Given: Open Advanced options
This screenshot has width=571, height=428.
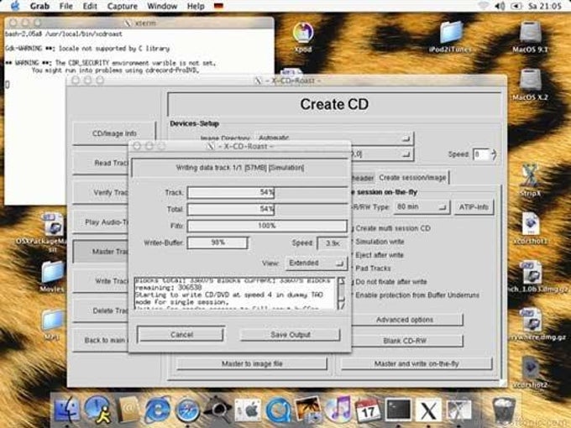Looking at the screenshot, I should [405, 320].
